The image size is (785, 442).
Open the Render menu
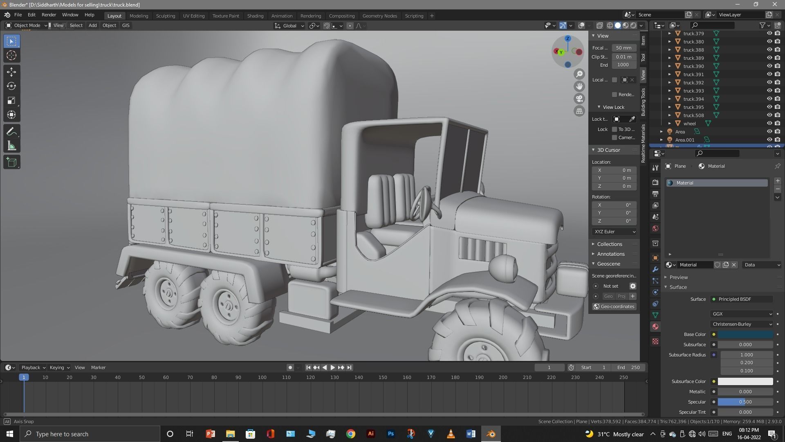(49, 15)
